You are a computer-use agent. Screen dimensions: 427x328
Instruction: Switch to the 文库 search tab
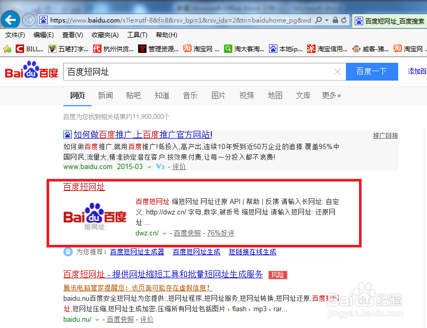[x=303, y=95]
